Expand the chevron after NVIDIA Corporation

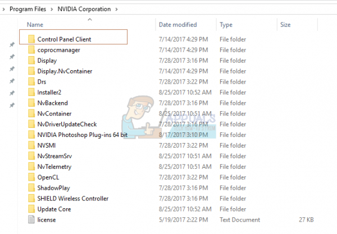(116, 9)
